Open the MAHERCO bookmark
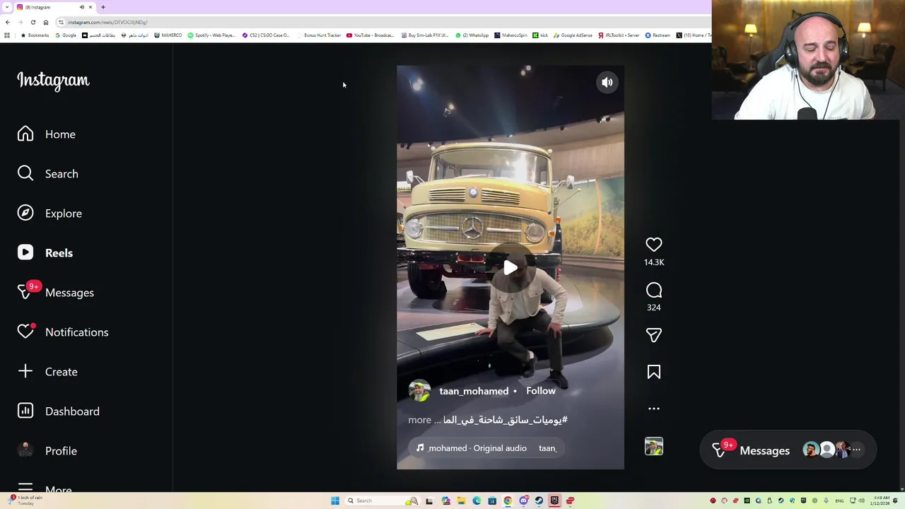 pos(168,35)
